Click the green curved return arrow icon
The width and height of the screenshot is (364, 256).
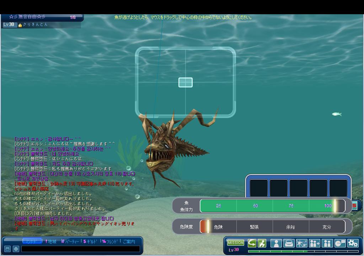[x=252, y=243]
